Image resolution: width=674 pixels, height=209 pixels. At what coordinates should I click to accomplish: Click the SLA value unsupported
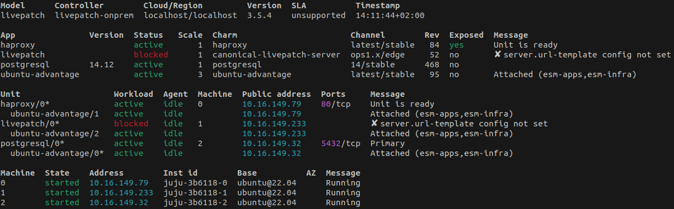(x=318, y=15)
